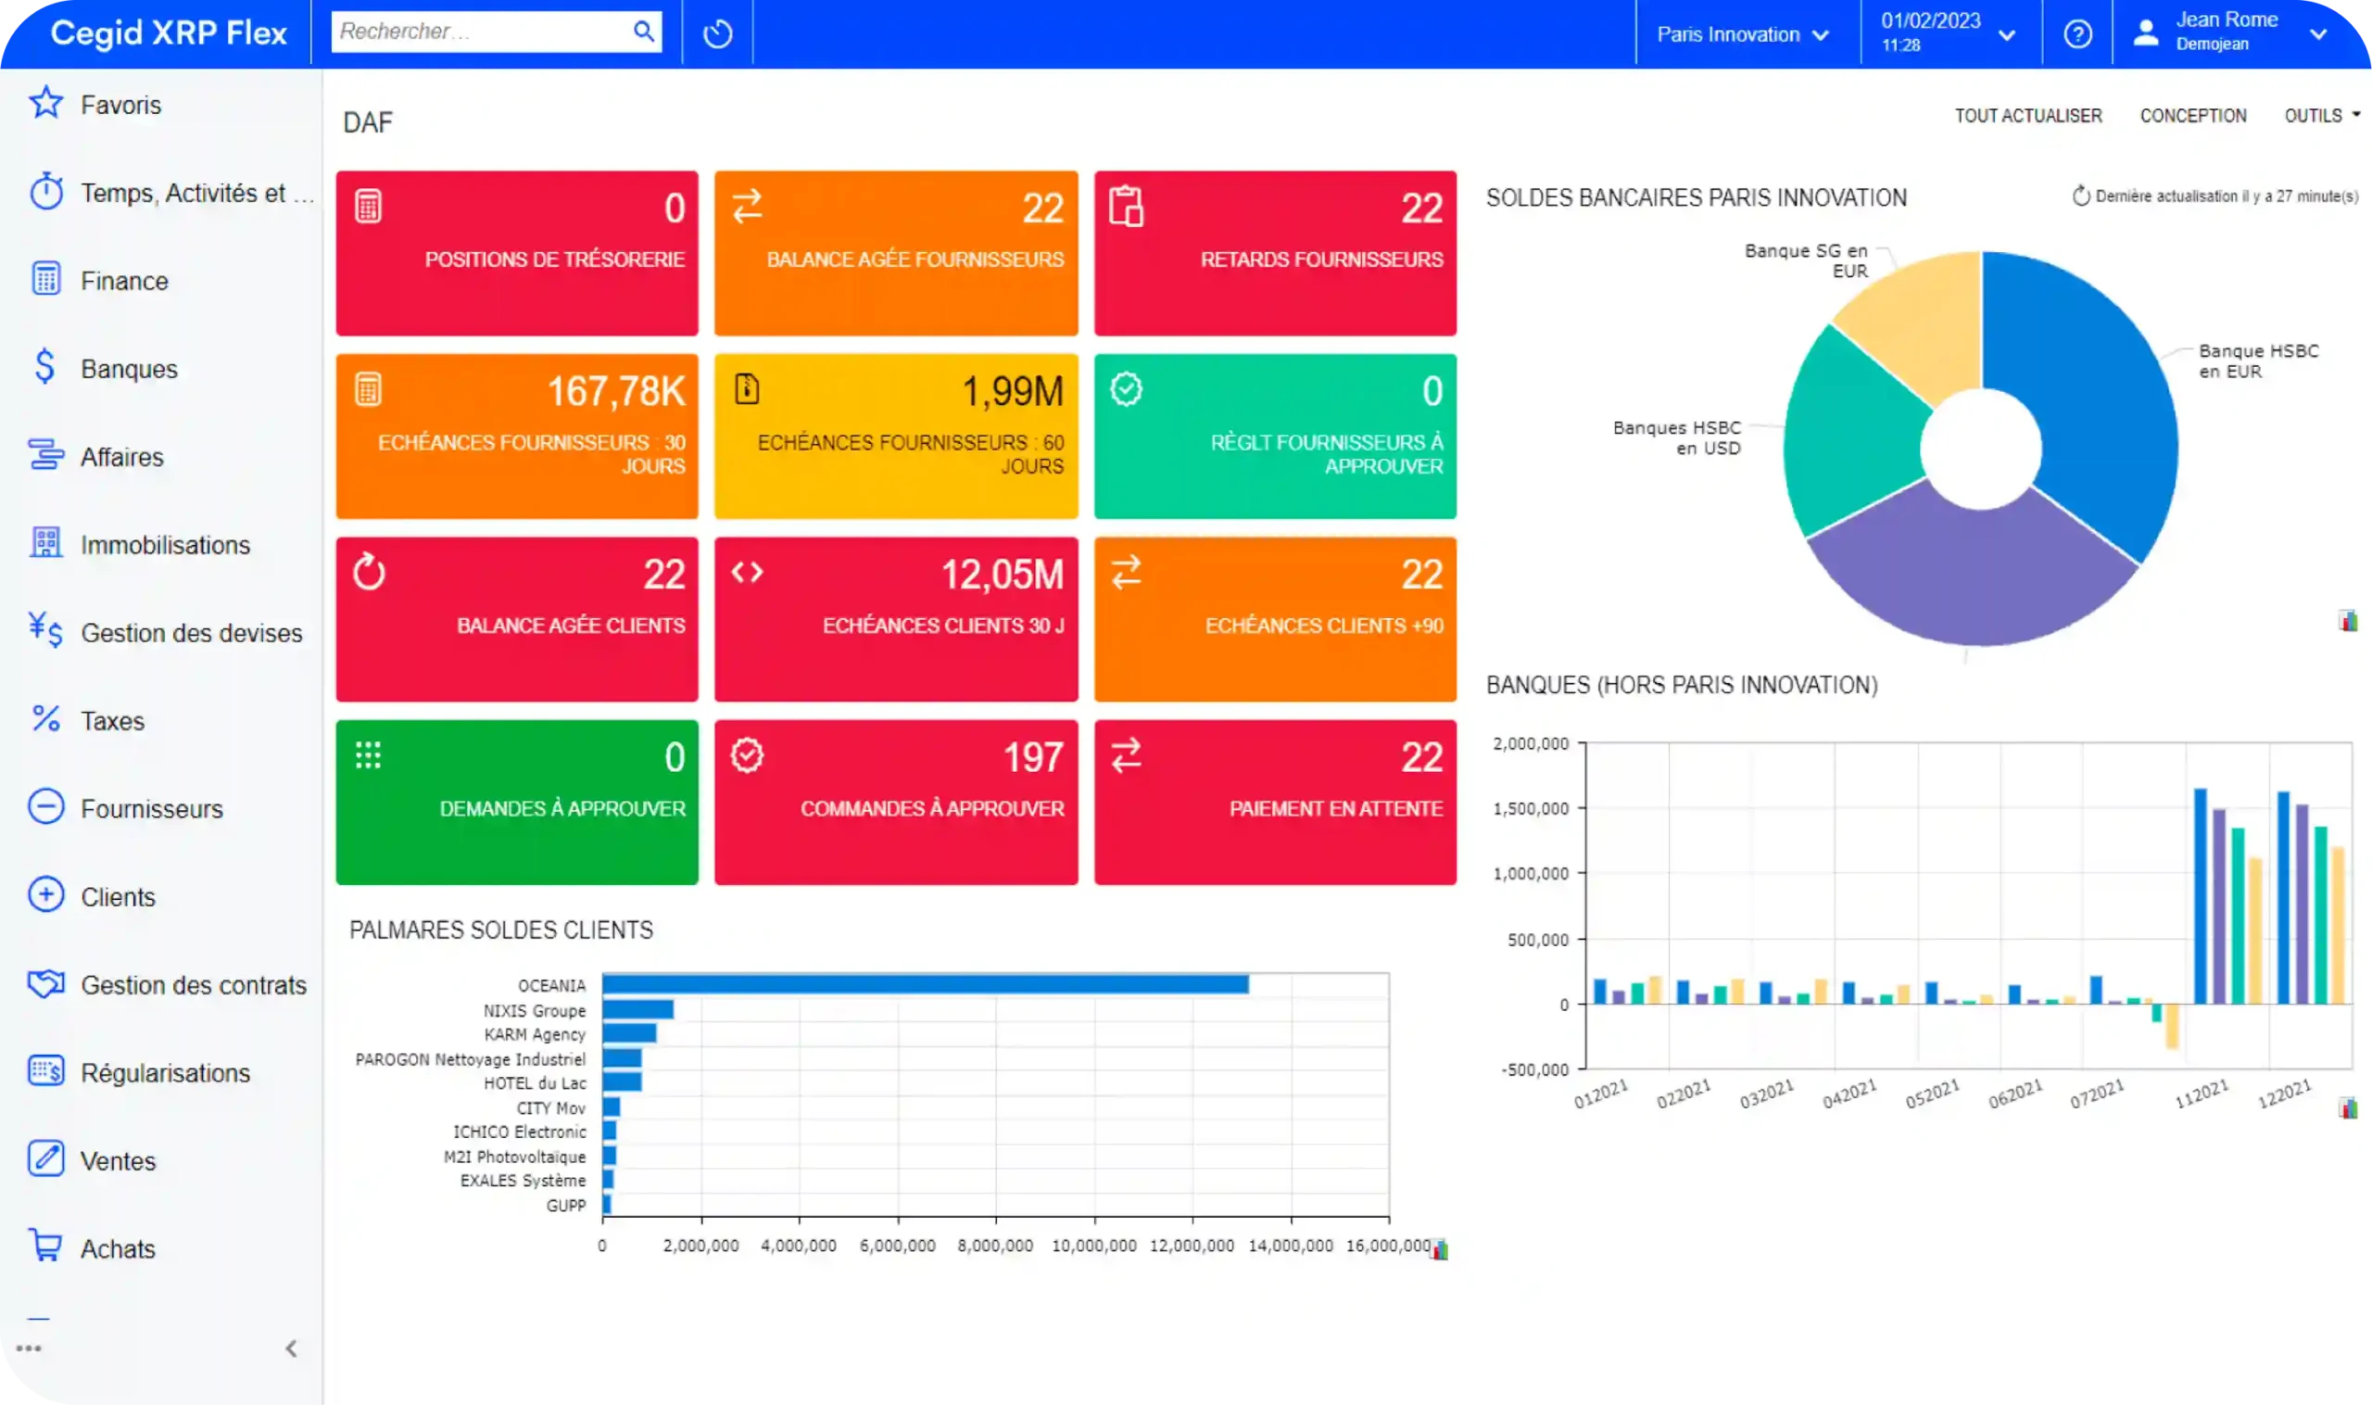The image size is (2372, 1405).
Task: Open the Banques dollar icon
Action: tap(44, 367)
